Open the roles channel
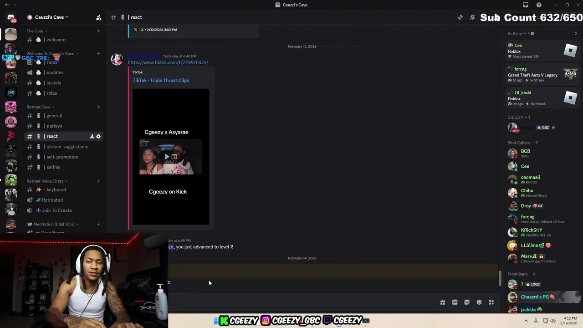This screenshot has width=583, height=328. [64, 93]
